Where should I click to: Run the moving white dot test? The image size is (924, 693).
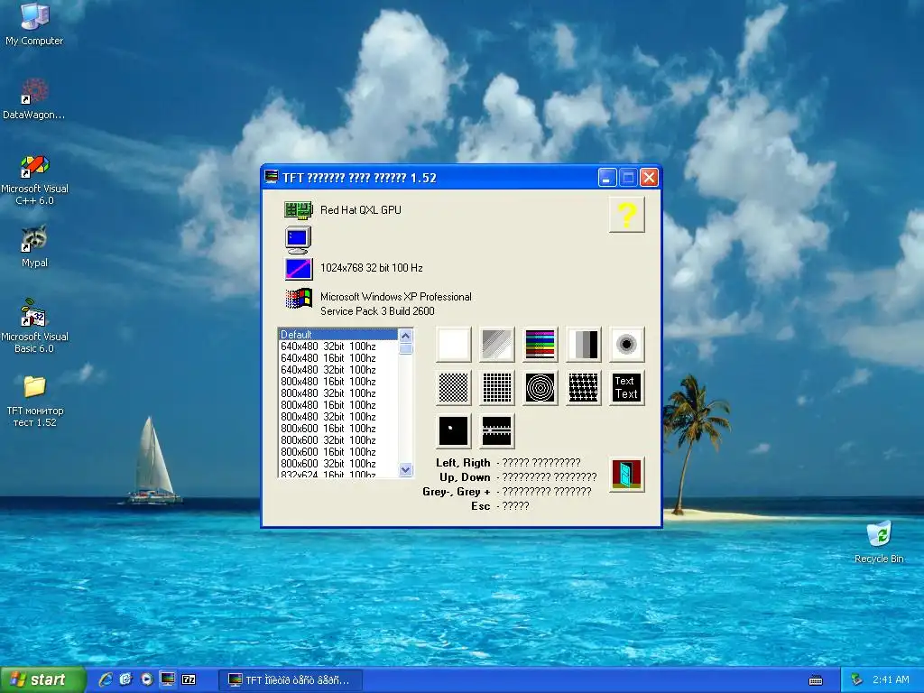click(x=454, y=430)
